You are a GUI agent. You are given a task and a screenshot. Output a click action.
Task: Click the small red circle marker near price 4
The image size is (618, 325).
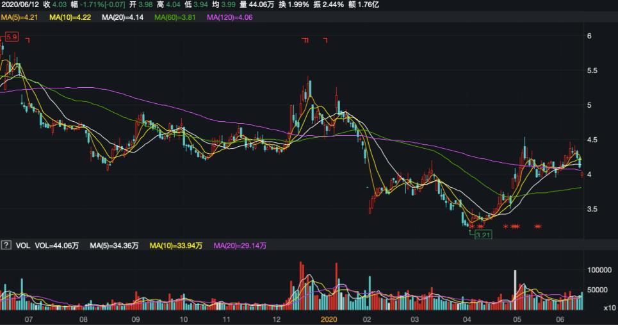coord(581,174)
